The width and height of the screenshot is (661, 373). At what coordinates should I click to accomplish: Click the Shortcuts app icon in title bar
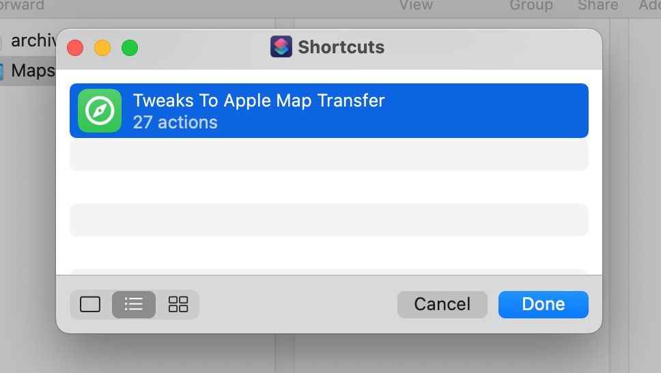[281, 47]
